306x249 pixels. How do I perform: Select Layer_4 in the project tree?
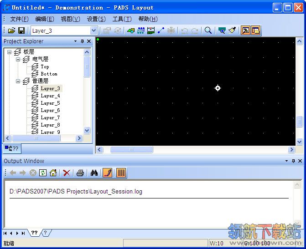tap(50, 96)
